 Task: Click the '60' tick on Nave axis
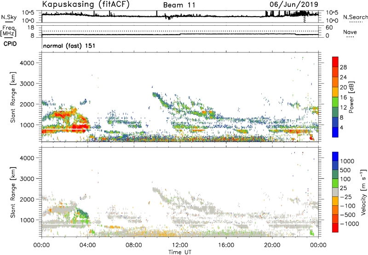click(x=329, y=28)
